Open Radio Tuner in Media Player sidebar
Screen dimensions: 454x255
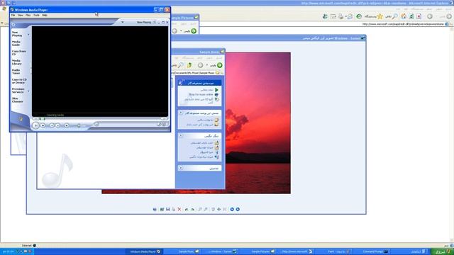coord(16,72)
